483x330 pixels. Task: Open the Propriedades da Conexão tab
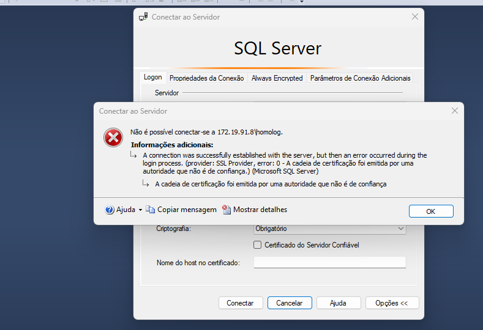(x=206, y=78)
